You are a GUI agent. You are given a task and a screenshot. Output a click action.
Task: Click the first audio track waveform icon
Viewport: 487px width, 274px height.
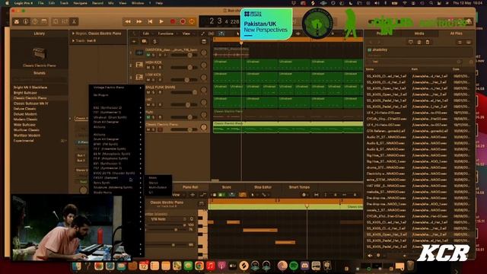tap(139, 53)
